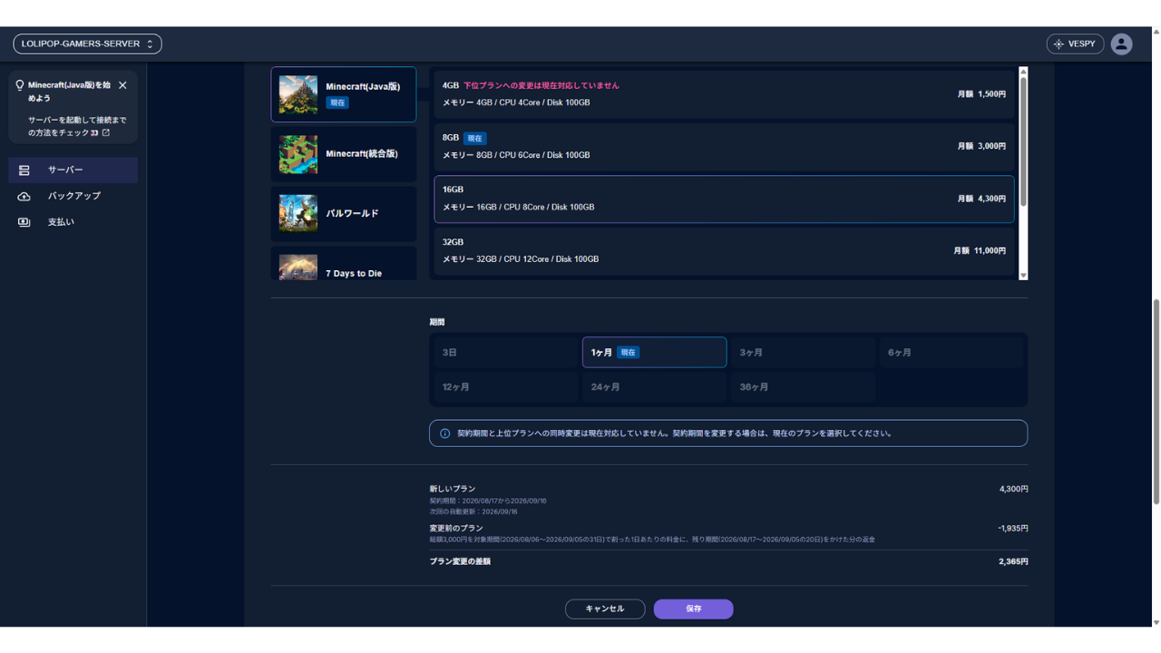This screenshot has width=1161, height=653.
Task: Click the 2,365円 difference amount
Action: [x=1013, y=561]
